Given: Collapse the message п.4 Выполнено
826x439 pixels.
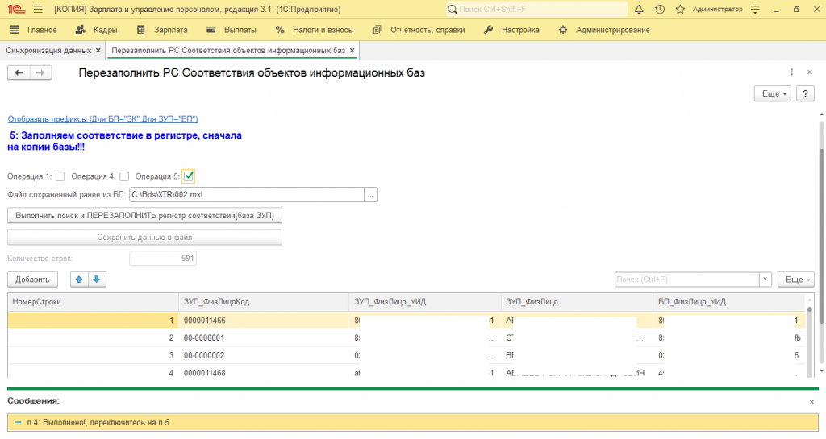Looking at the screenshot, I should 18,422.
